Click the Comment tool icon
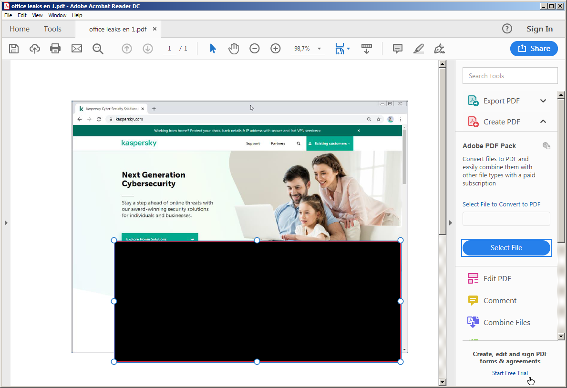Viewport: 567px width, 388px height. click(x=473, y=300)
